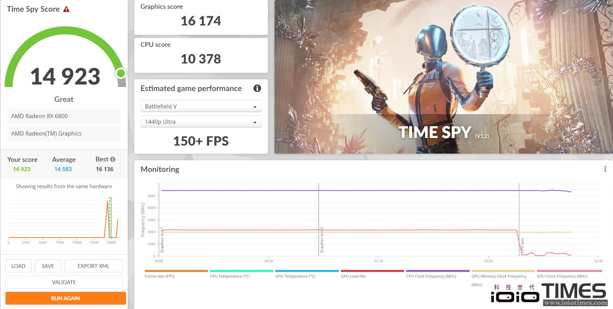Open the 1440p Ultra resolution dropdown
The width and height of the screenshot is (613, 309).
[x=201, y=122]
